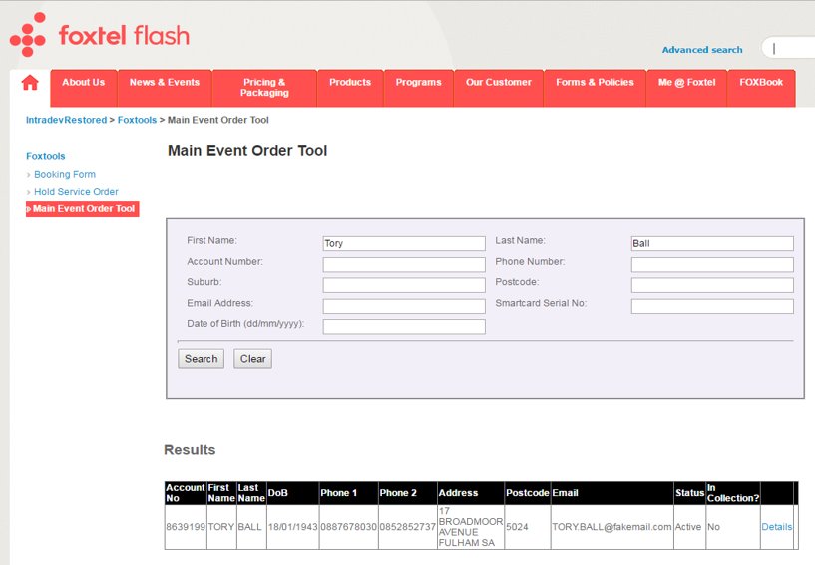
Task: Open the Advanced search link
Action: point(702,50)
